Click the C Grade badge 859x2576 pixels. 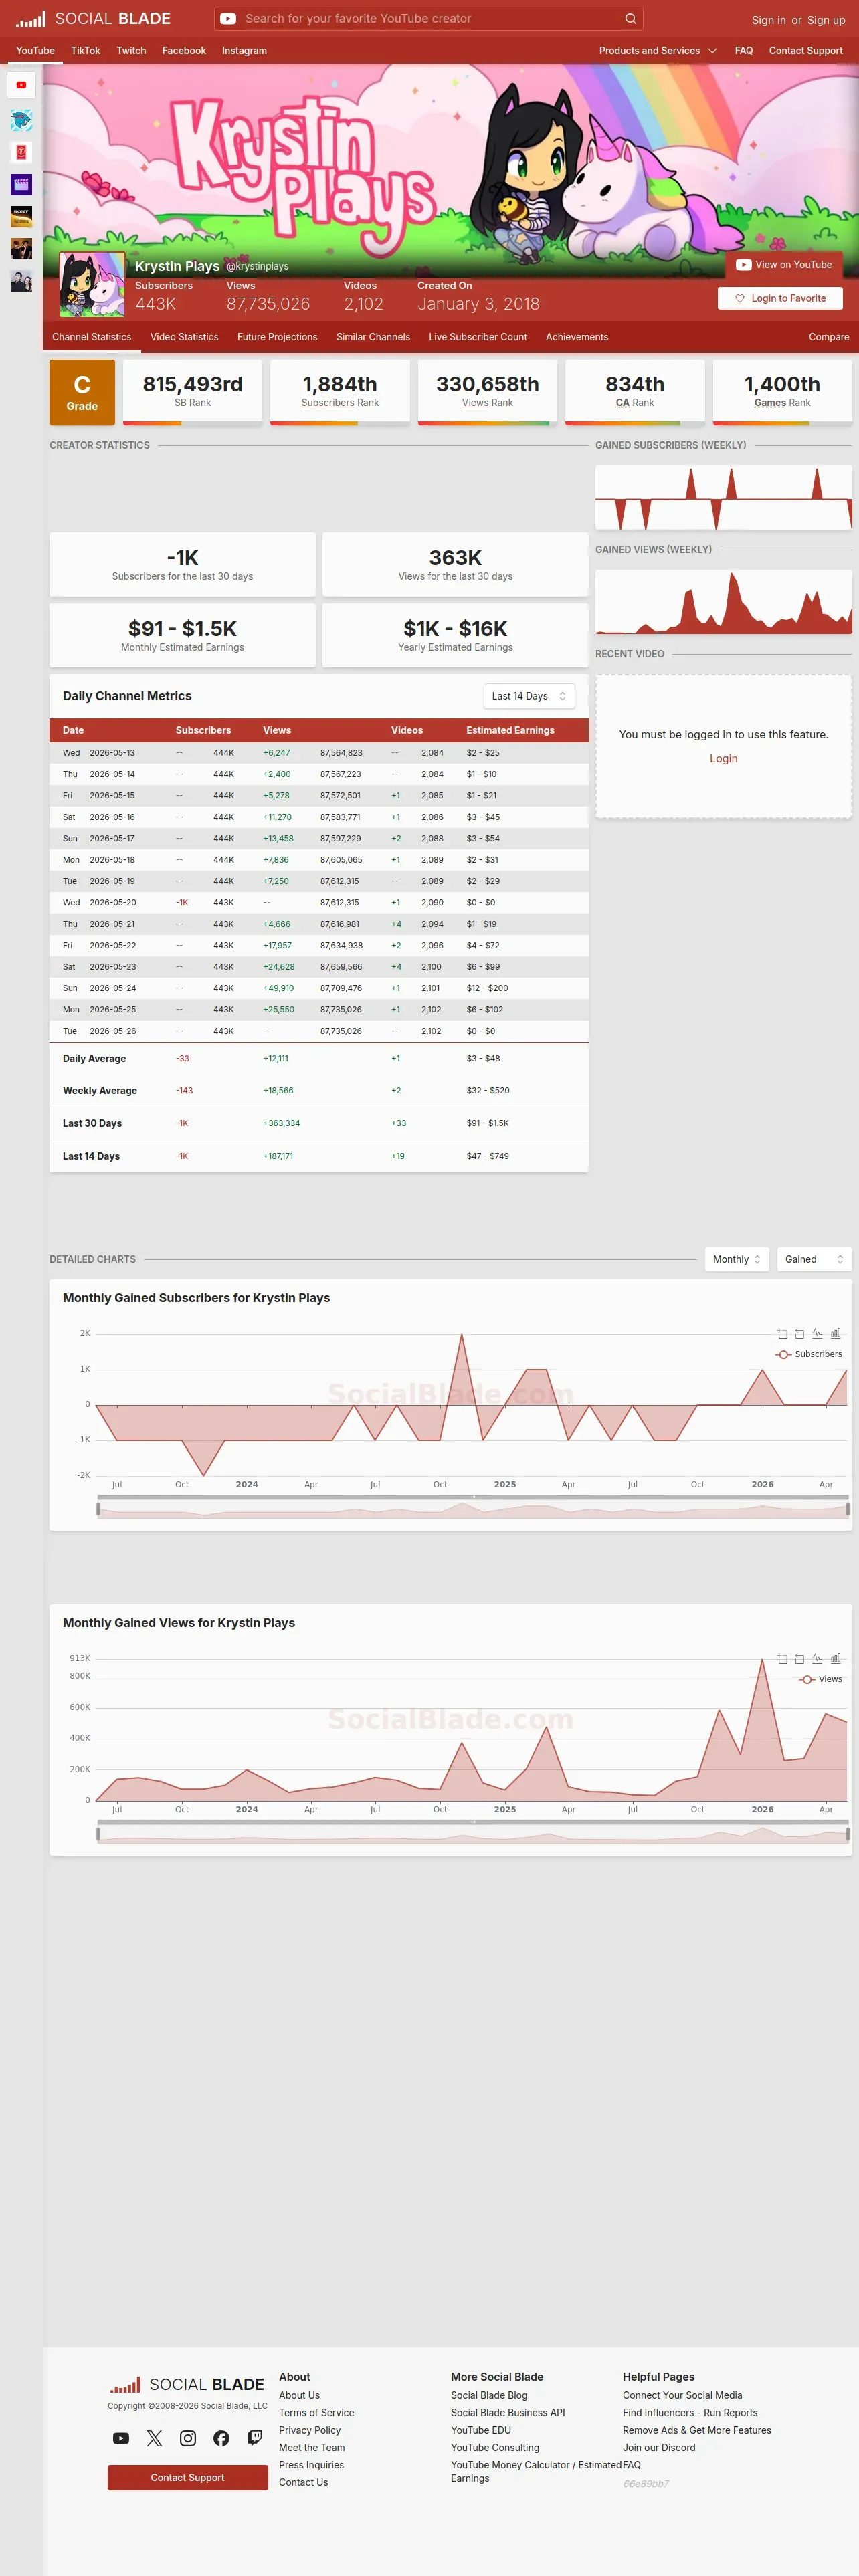click(82, 392)
